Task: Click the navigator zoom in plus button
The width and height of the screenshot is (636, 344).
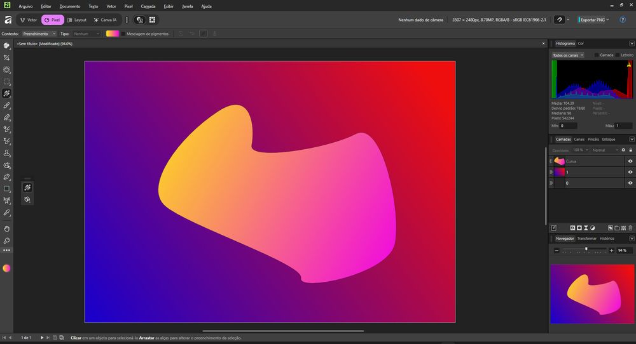Action: (612, 251)
